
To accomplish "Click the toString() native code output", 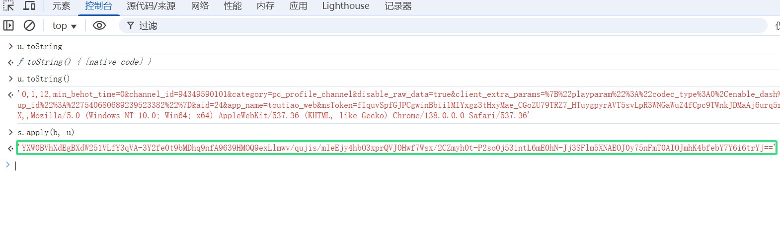I will 84,62.
